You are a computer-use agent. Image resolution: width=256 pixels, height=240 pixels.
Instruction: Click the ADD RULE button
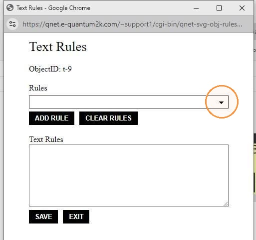[51, 118]
